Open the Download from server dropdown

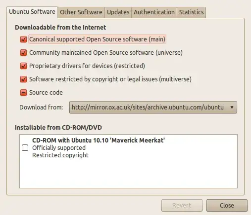tap(153, 107)
